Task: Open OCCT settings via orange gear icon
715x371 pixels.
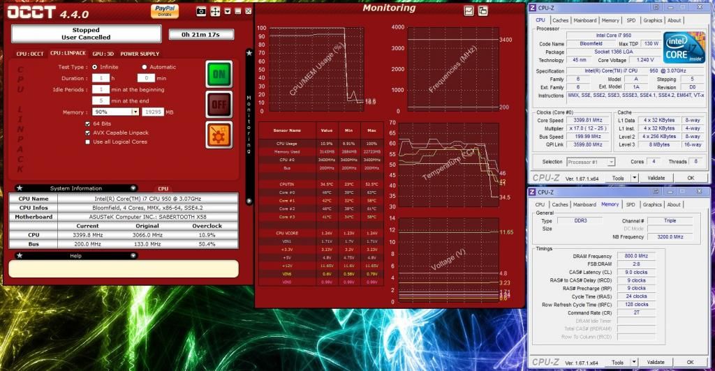Action: point(219,135)
